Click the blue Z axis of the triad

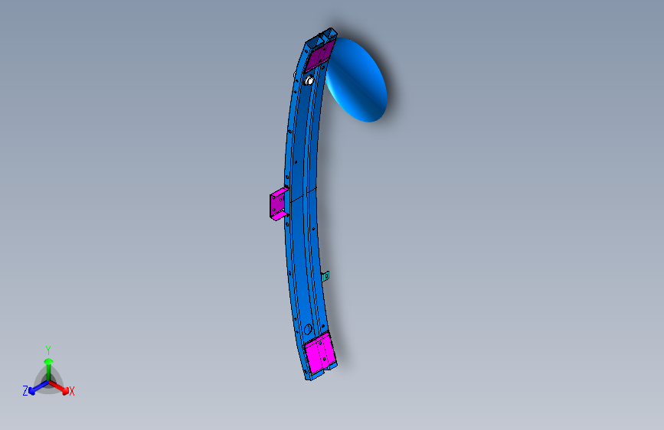38,388
